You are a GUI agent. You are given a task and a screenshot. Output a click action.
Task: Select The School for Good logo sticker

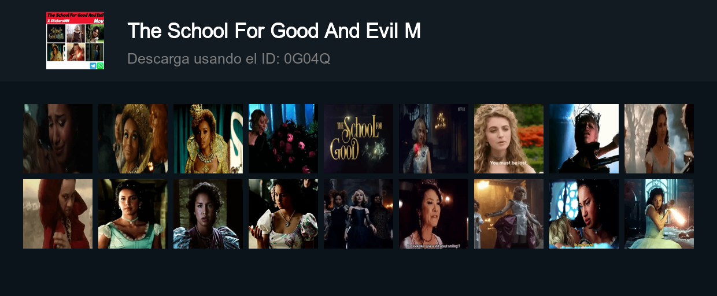[358, 139]
